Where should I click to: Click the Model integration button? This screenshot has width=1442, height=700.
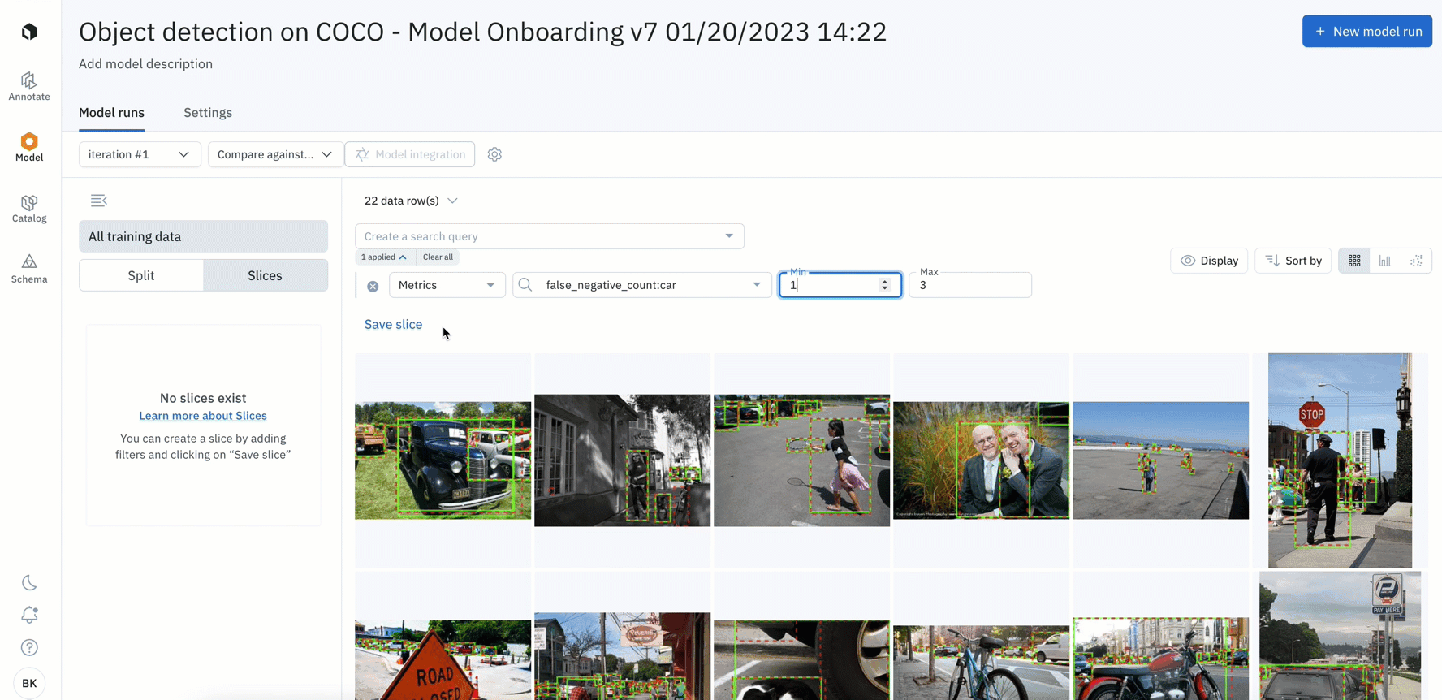click(x=410, y=154)
